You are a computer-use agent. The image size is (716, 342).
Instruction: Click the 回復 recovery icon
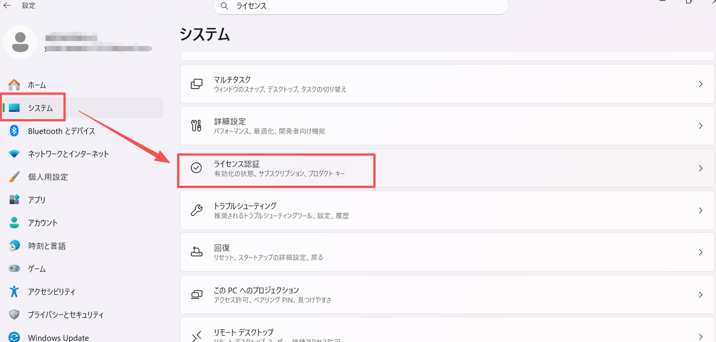point(197,252)
